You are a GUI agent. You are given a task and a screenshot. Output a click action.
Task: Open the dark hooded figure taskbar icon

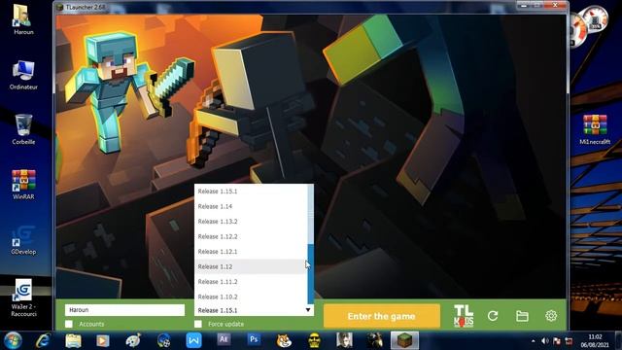[x=374, y=340]
